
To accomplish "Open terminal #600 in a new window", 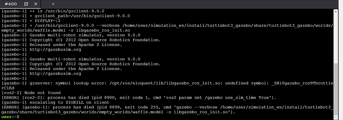I will click(26, 4).
